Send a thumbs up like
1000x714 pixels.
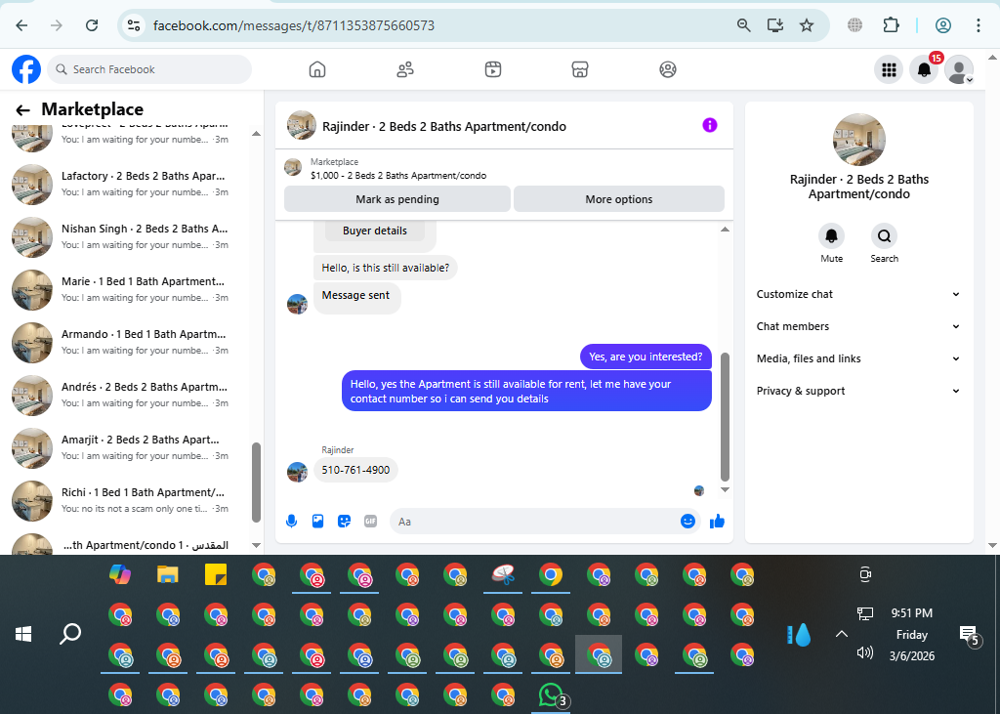click(717, 522)
